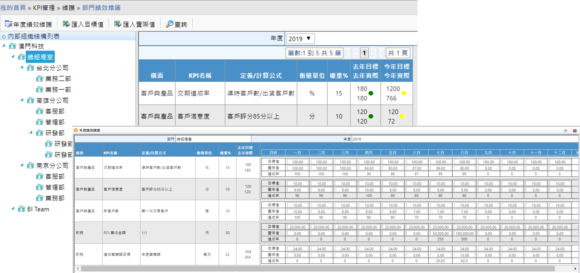
Task: Collapse the 漢門科技 tree node
Action: click(4, 45)
